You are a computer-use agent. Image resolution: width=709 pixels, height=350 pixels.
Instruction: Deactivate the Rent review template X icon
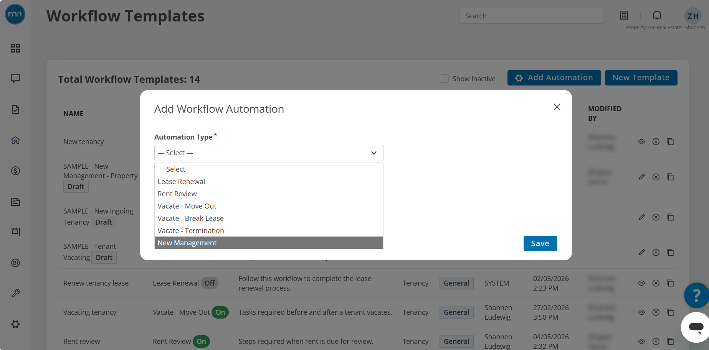656,341
